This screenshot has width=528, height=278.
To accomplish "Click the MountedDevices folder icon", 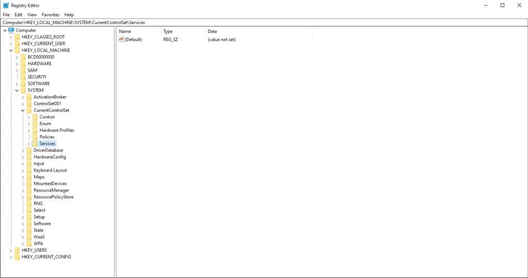I will coord(29,184).
